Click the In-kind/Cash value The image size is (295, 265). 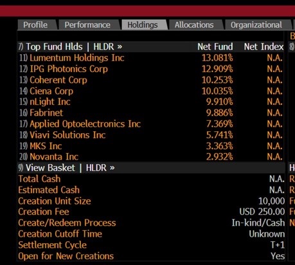(258, 223)
